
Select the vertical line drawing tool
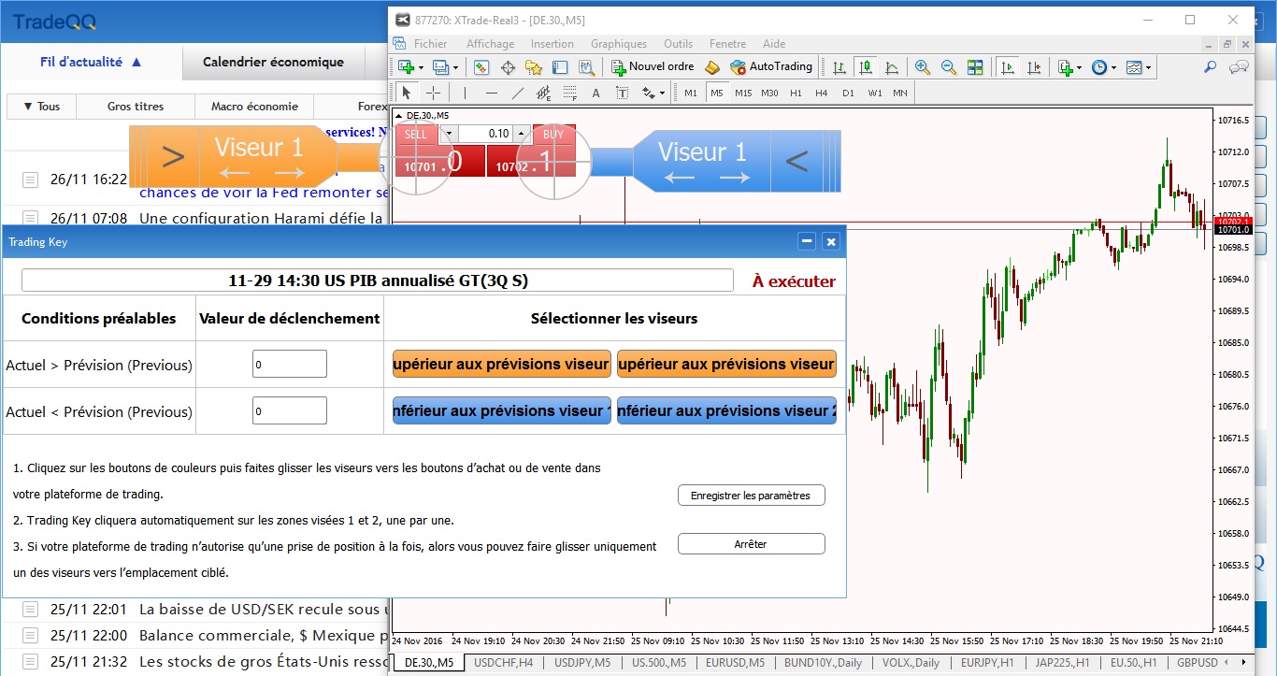[x=465, y=93]
